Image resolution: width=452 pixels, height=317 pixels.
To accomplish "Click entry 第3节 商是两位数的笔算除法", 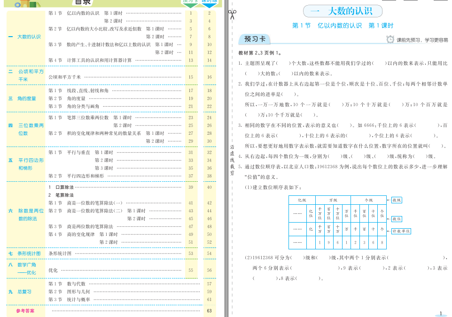I will pos(81,226).
